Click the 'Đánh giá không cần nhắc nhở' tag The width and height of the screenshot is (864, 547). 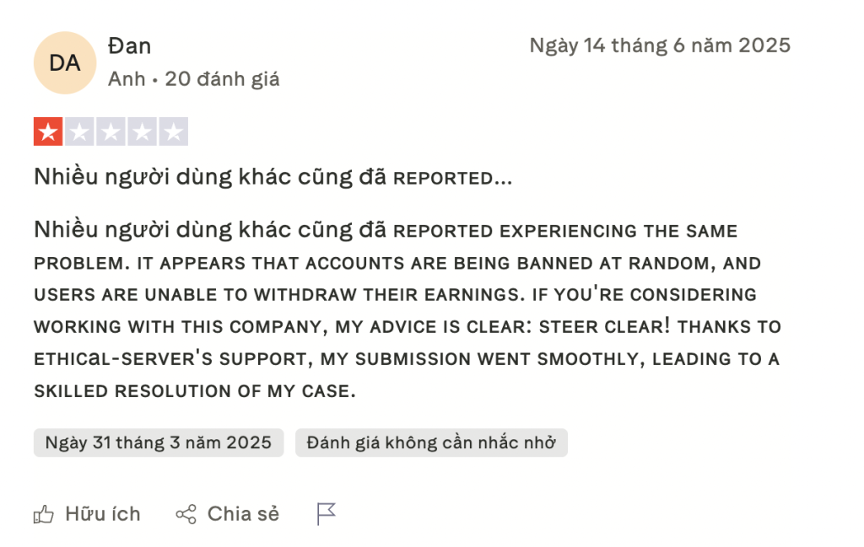pos(431,442)
